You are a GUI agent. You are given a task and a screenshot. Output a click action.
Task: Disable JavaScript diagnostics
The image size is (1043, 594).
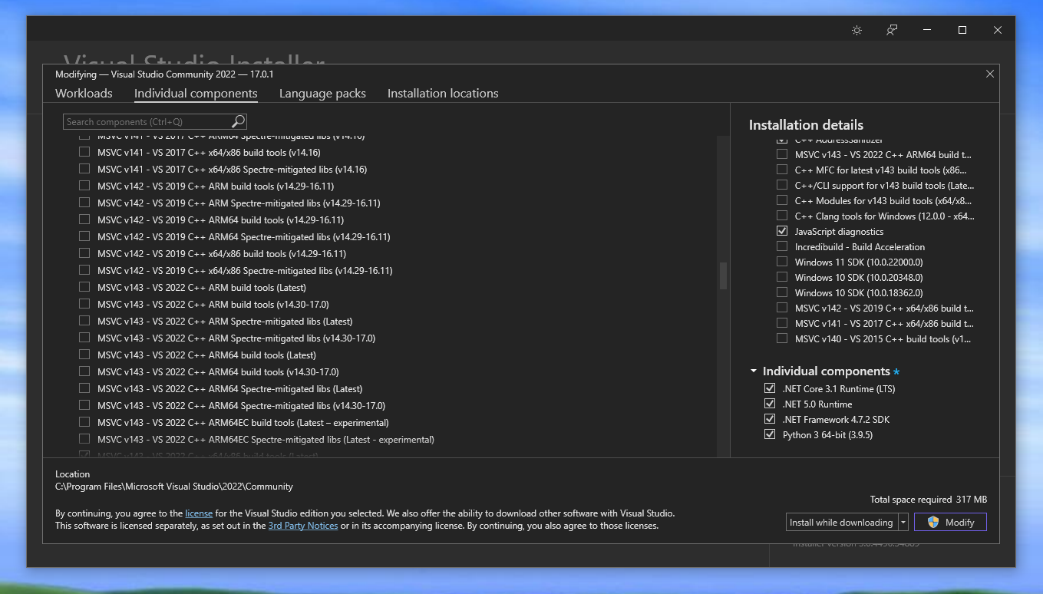point(782,231)
